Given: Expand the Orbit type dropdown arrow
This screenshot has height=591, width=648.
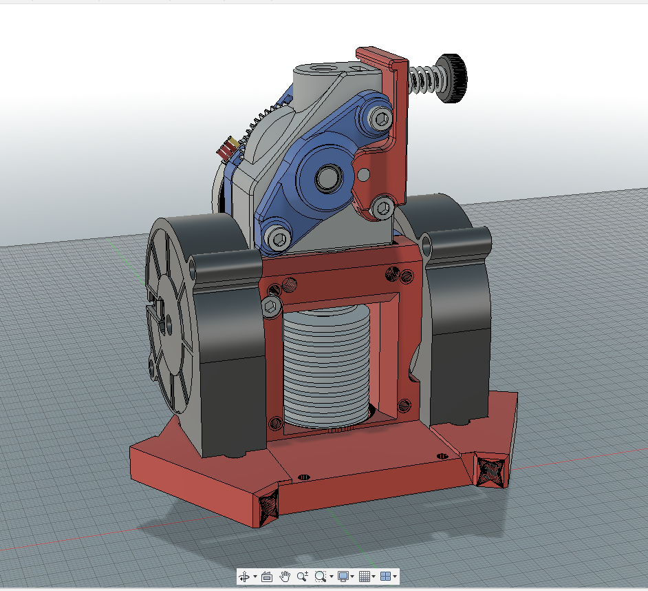Looking at the screenshot, I should coord(255,576).
